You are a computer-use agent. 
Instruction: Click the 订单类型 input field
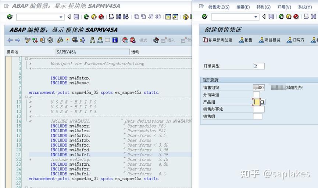click(259, 66)
